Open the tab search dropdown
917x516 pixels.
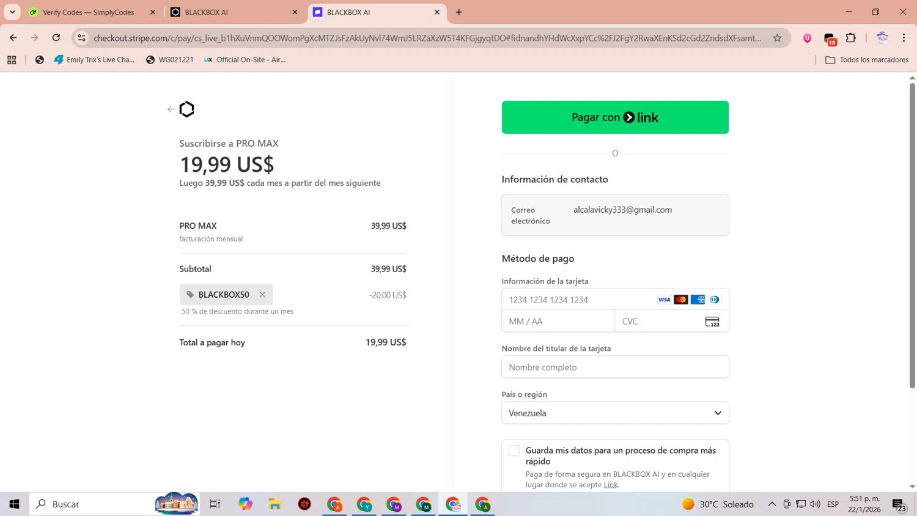[12, 12]
